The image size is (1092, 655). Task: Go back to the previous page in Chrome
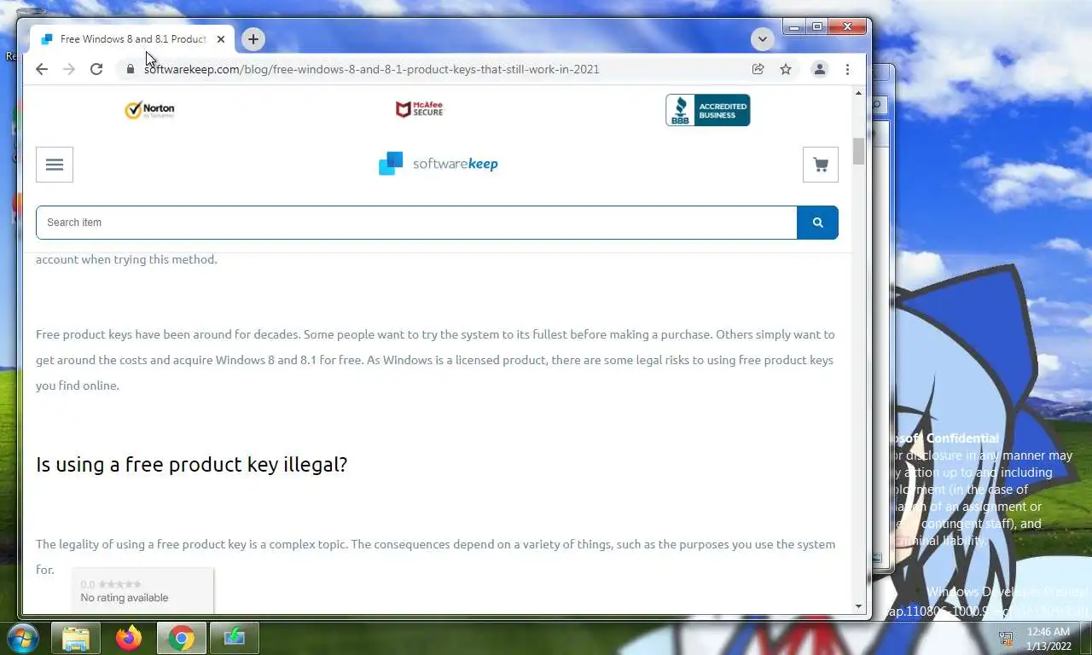pos(42,69)
